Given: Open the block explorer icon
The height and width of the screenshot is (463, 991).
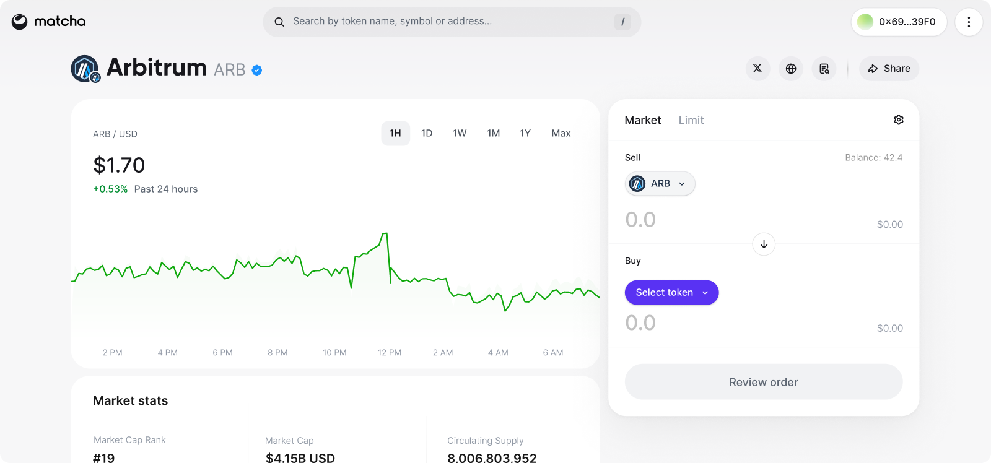Looking at the screenshot, I should (824, 69).
